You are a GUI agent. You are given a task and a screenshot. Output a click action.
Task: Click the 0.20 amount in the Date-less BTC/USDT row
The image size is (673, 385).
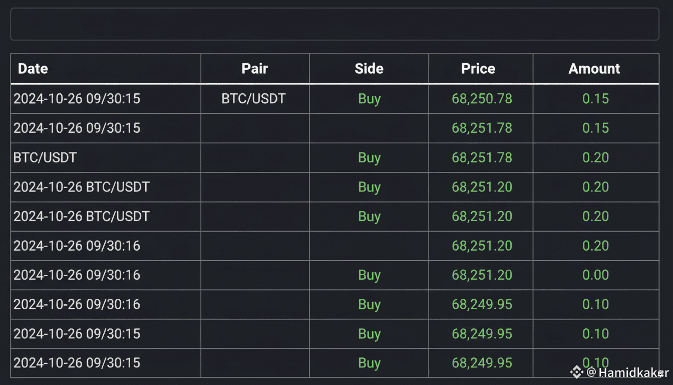pos(595,158)
